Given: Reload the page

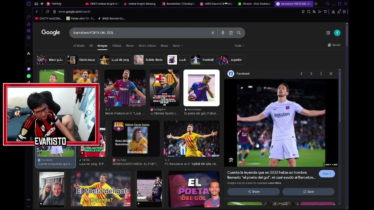Looking at the screenshot, I should pyautogui.click(x=47, y=12).
